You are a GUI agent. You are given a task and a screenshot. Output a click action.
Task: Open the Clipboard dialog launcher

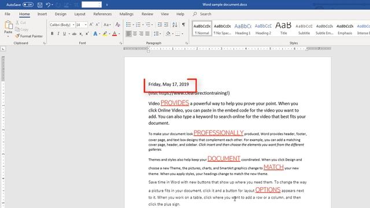(x=44, y=43)
